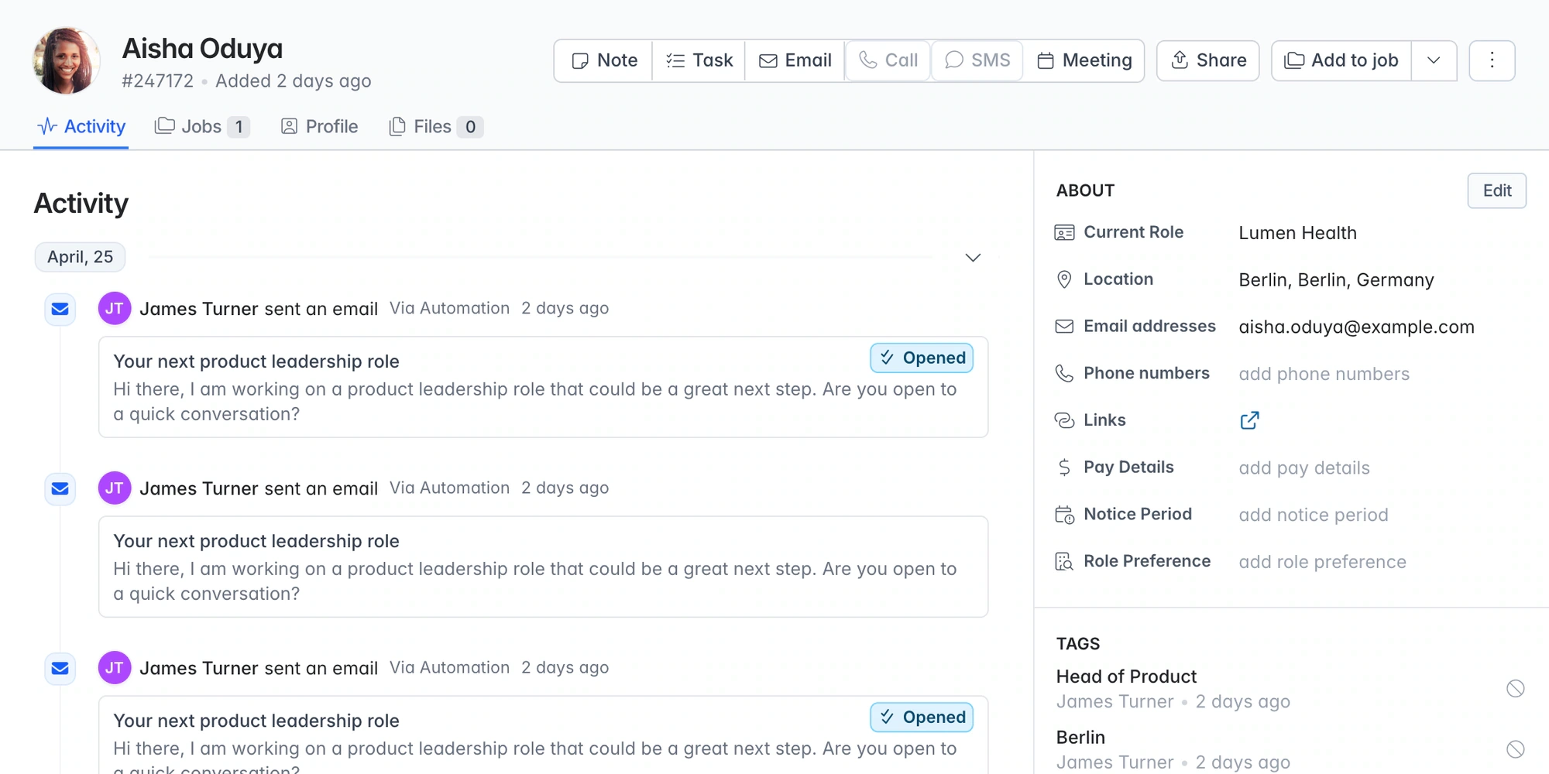Viewport: 1549px width, 774px height.
Task: Open the three-dot more options menu
Action: coord(1492,60)
